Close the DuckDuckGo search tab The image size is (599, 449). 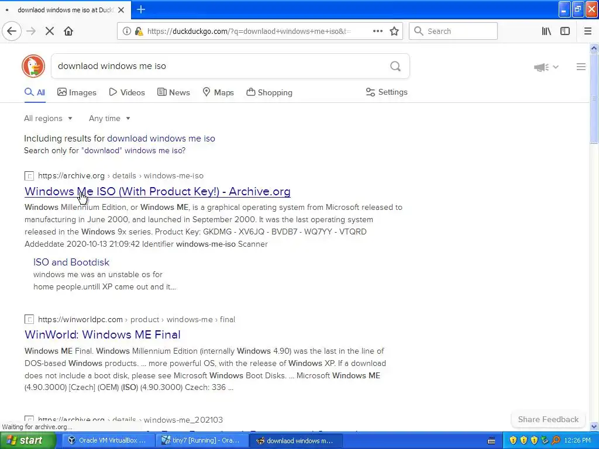(x=121, y=10)
